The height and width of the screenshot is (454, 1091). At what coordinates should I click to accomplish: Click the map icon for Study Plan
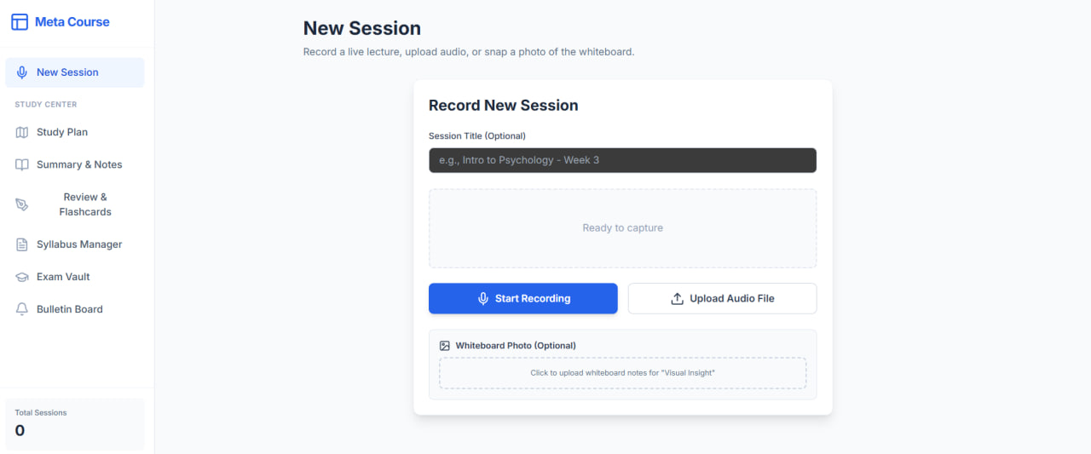[x=22, y=132]
